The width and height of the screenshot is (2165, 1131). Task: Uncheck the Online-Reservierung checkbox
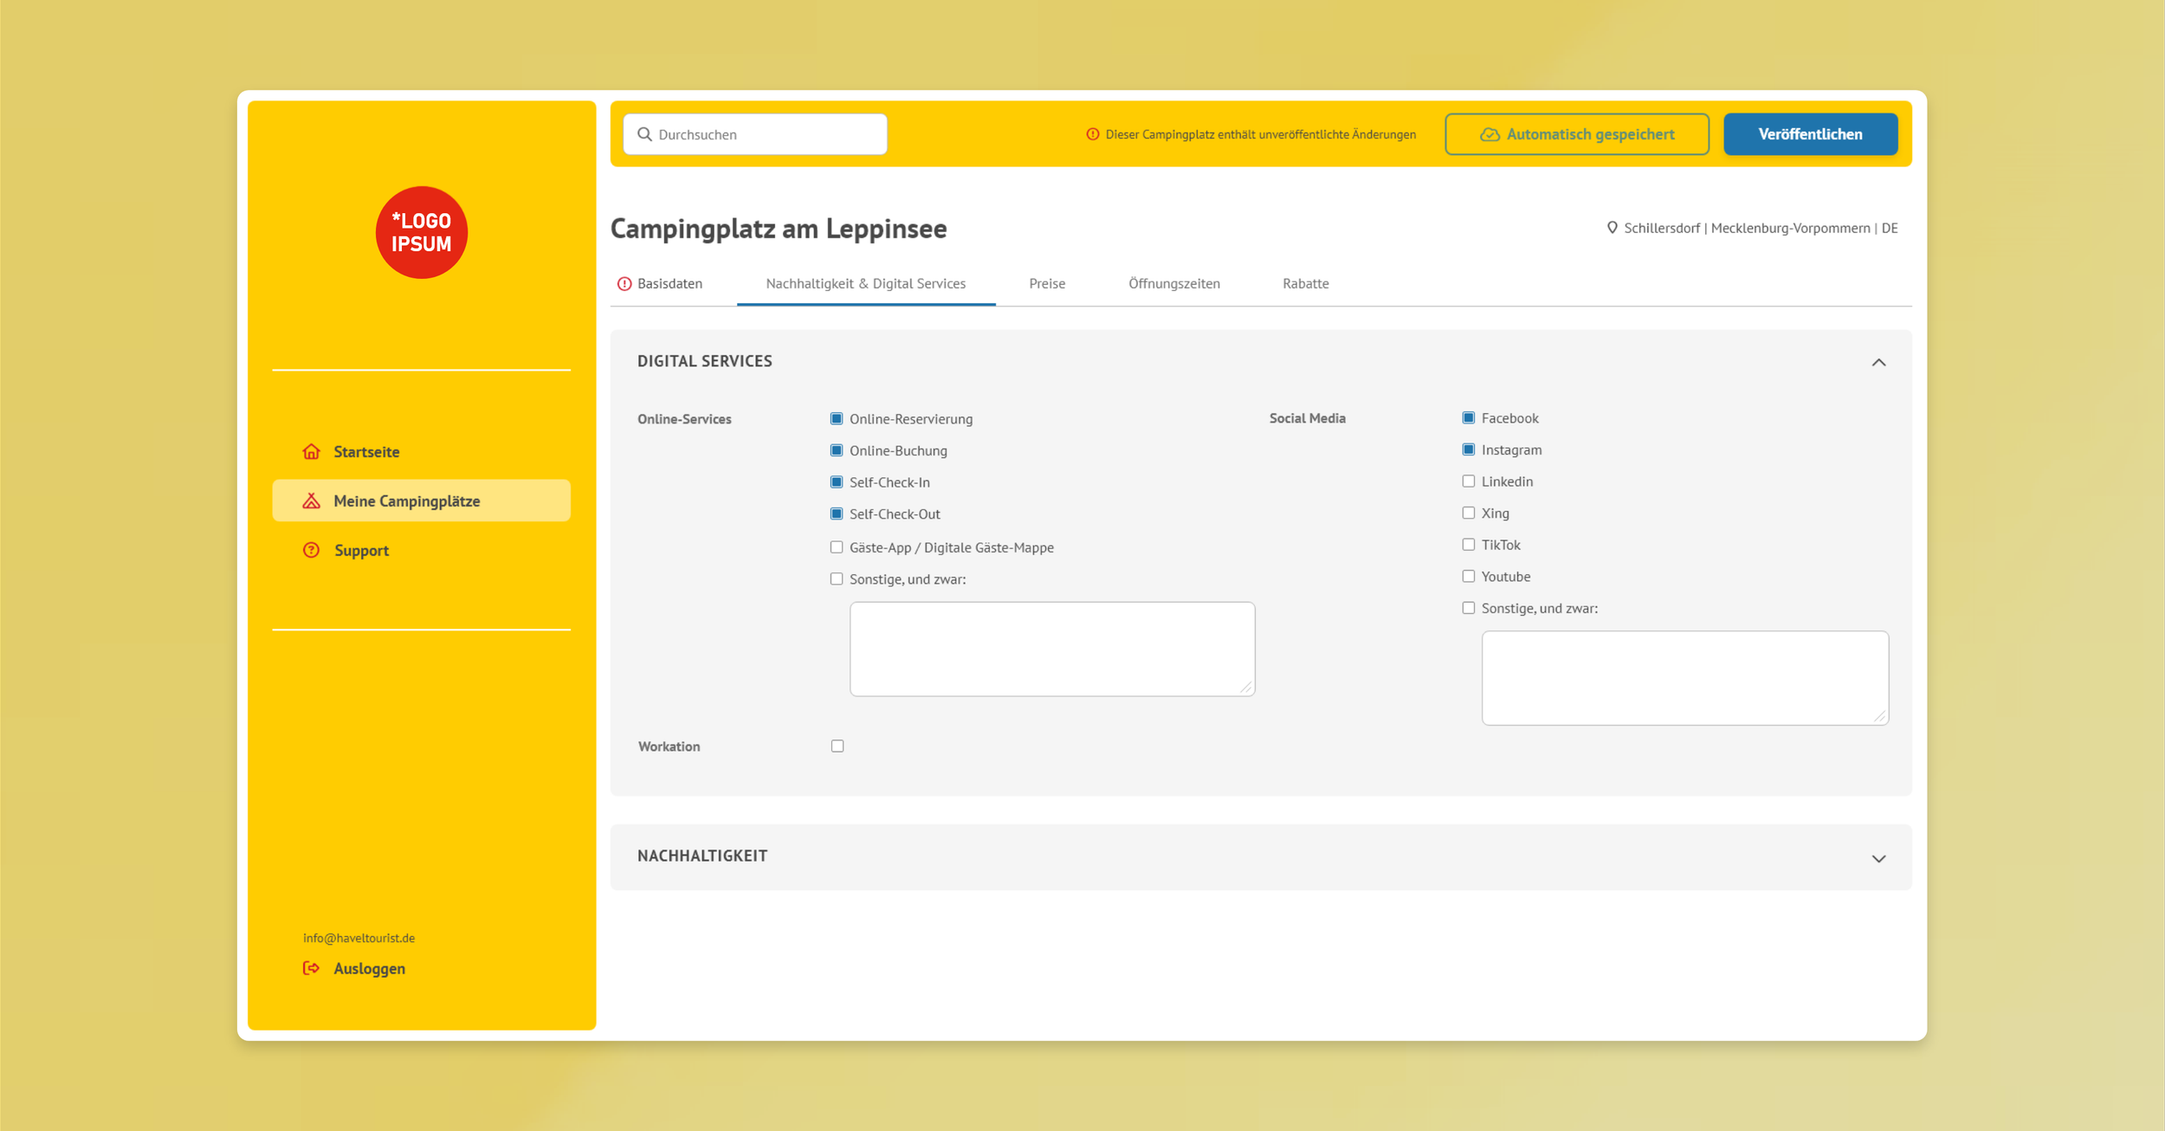click(837, 419)
